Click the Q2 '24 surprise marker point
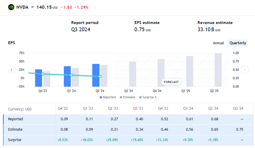The height and width of the screenshot is (148, 255). (x=100, y=77)
